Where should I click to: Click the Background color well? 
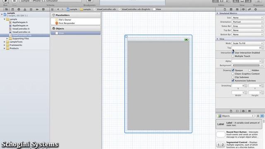tap(246, 65)
